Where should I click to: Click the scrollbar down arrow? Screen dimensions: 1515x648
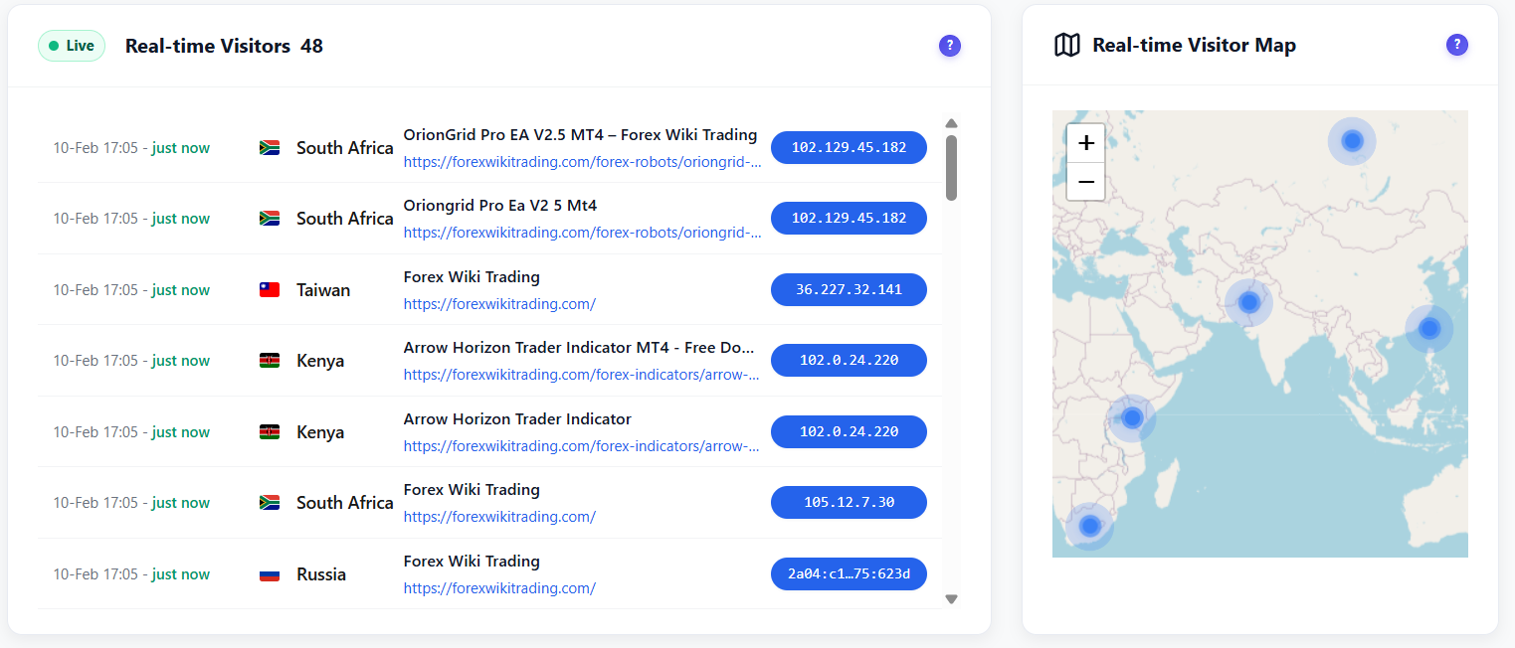(x=951, y=598)
